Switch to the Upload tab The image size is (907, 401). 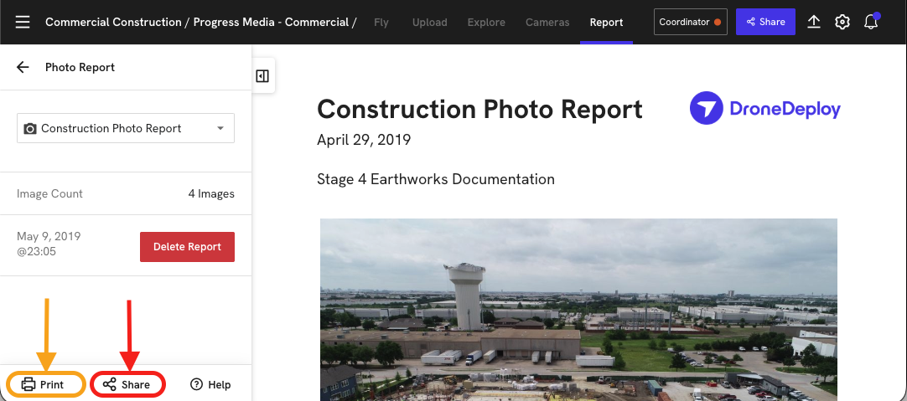[x=429, y=22]
